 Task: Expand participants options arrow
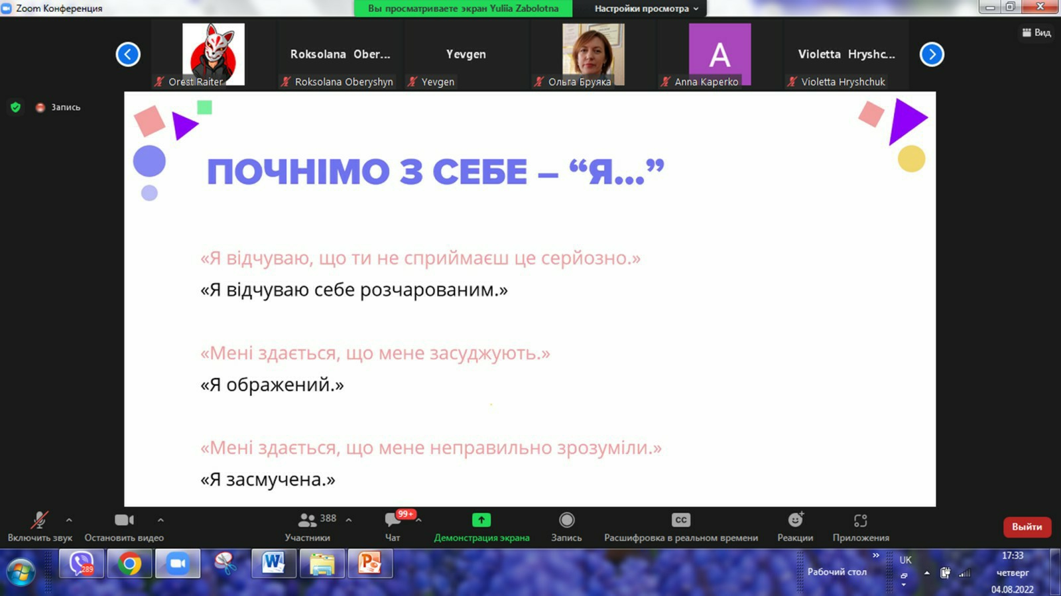(x=349, y=520)
